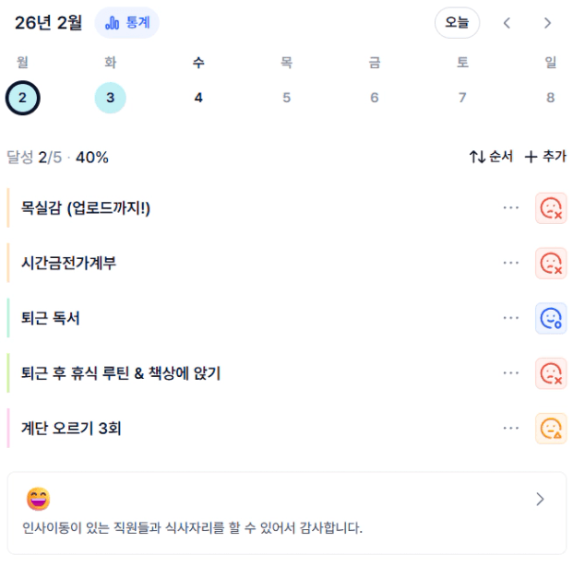Click the 오늘 button
Viewport: 573px width, 566px height.
(457, 23)
